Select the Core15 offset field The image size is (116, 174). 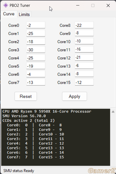tap(84, 82)
